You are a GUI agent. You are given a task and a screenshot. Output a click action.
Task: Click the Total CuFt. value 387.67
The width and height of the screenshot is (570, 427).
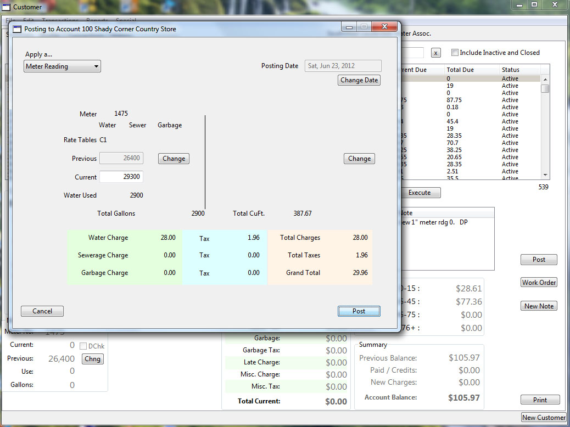(303, 214)
